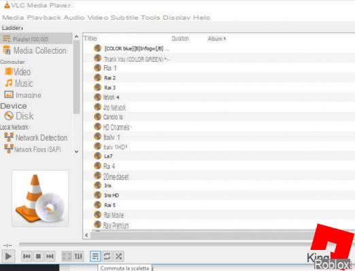Click the sidebar scroll up arrow

(x=77, y=37)
